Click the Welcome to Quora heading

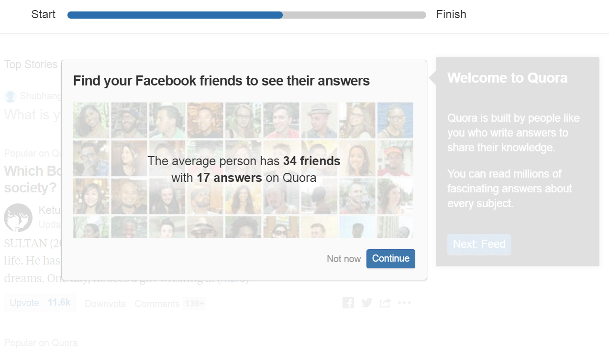click(x=507, y=78)
